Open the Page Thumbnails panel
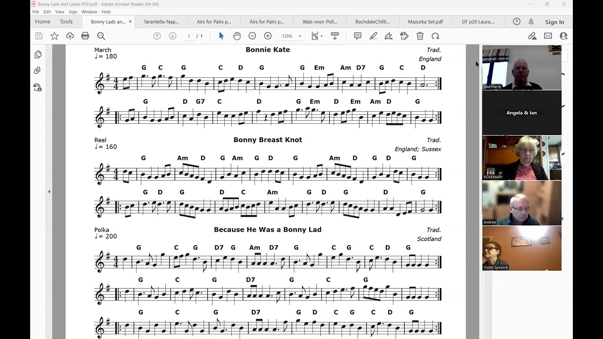This screenshot has width=603, height=339. [x=38, y=55]
